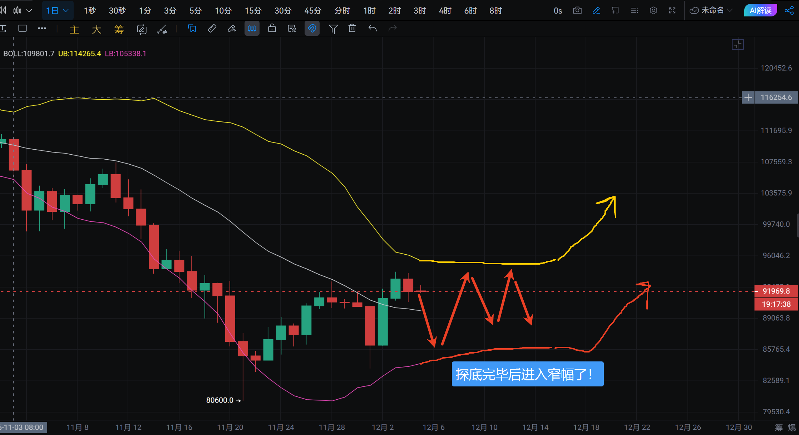
Task: Toggle the highlighted candlestick drawing mode button
Action: coord(252,28)
